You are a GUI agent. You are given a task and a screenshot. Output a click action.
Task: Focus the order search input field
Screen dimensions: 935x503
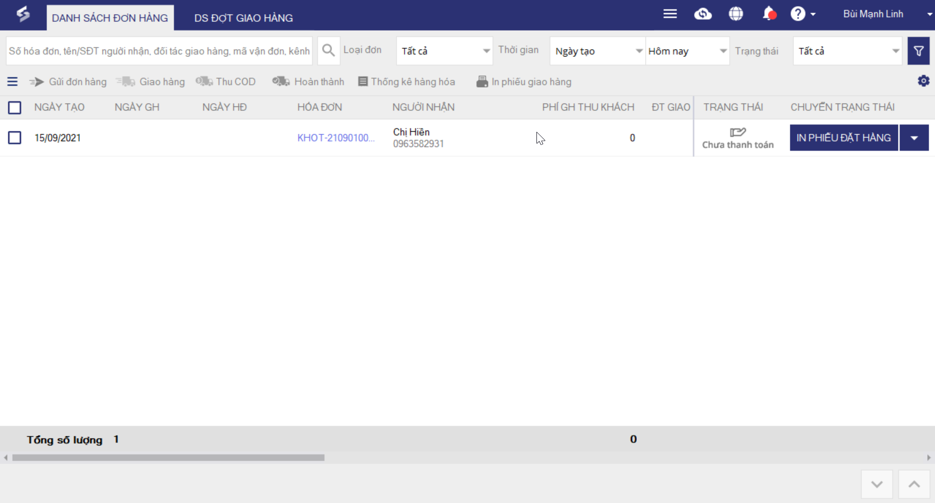(x=159, y=51)
